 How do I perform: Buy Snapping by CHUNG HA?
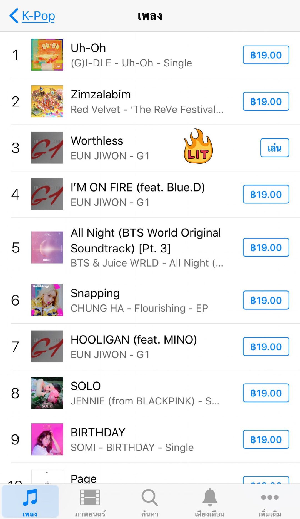click(266, 300)
